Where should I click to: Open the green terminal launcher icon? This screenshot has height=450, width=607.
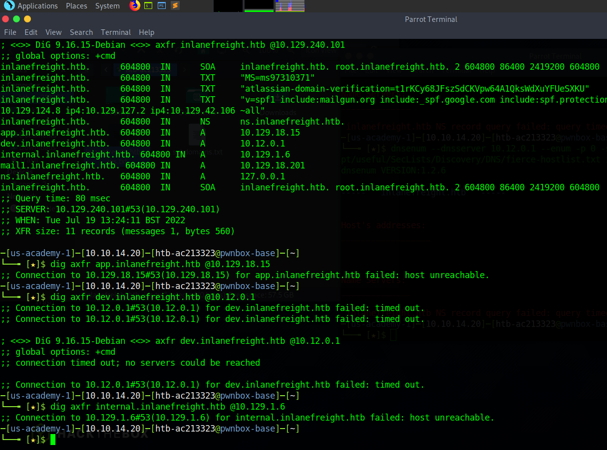coord(148,6)
